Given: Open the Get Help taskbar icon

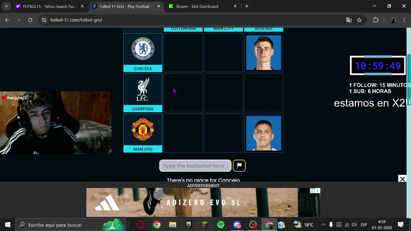Looking at the screenshot, I should [281, 225].
